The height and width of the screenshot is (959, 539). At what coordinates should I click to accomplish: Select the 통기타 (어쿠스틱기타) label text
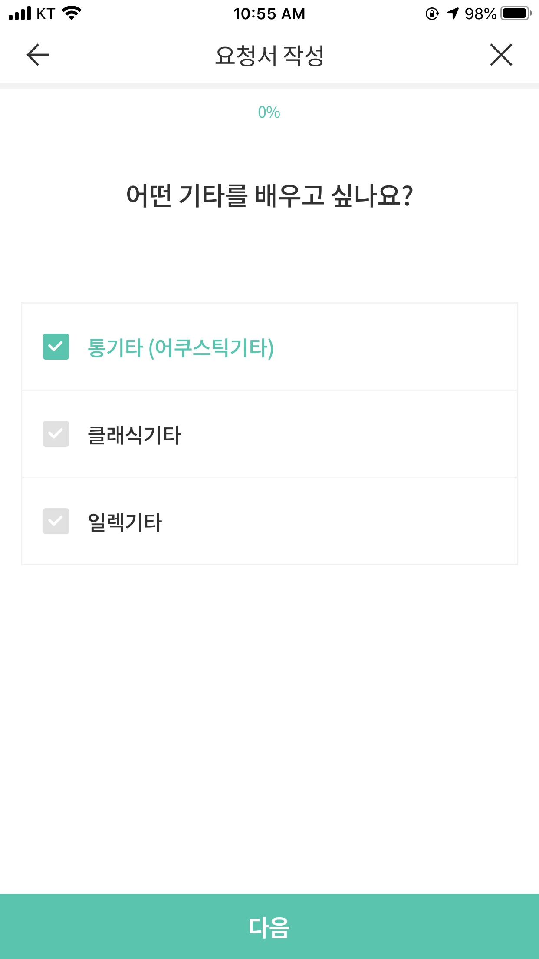point(181,347)
